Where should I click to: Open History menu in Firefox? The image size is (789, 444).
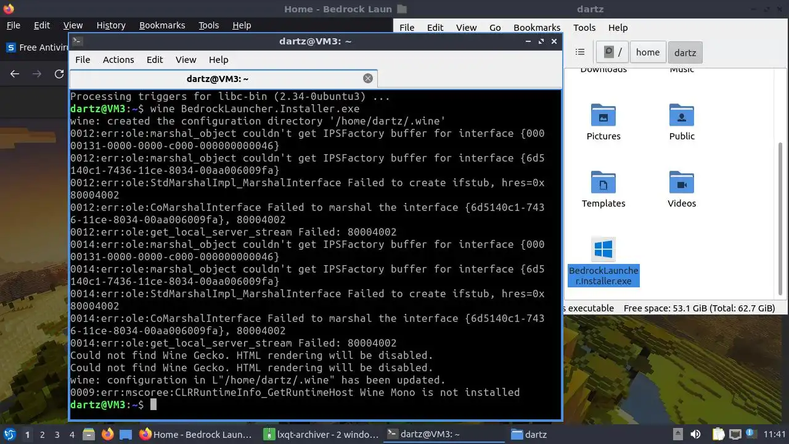tap(111, 25)
